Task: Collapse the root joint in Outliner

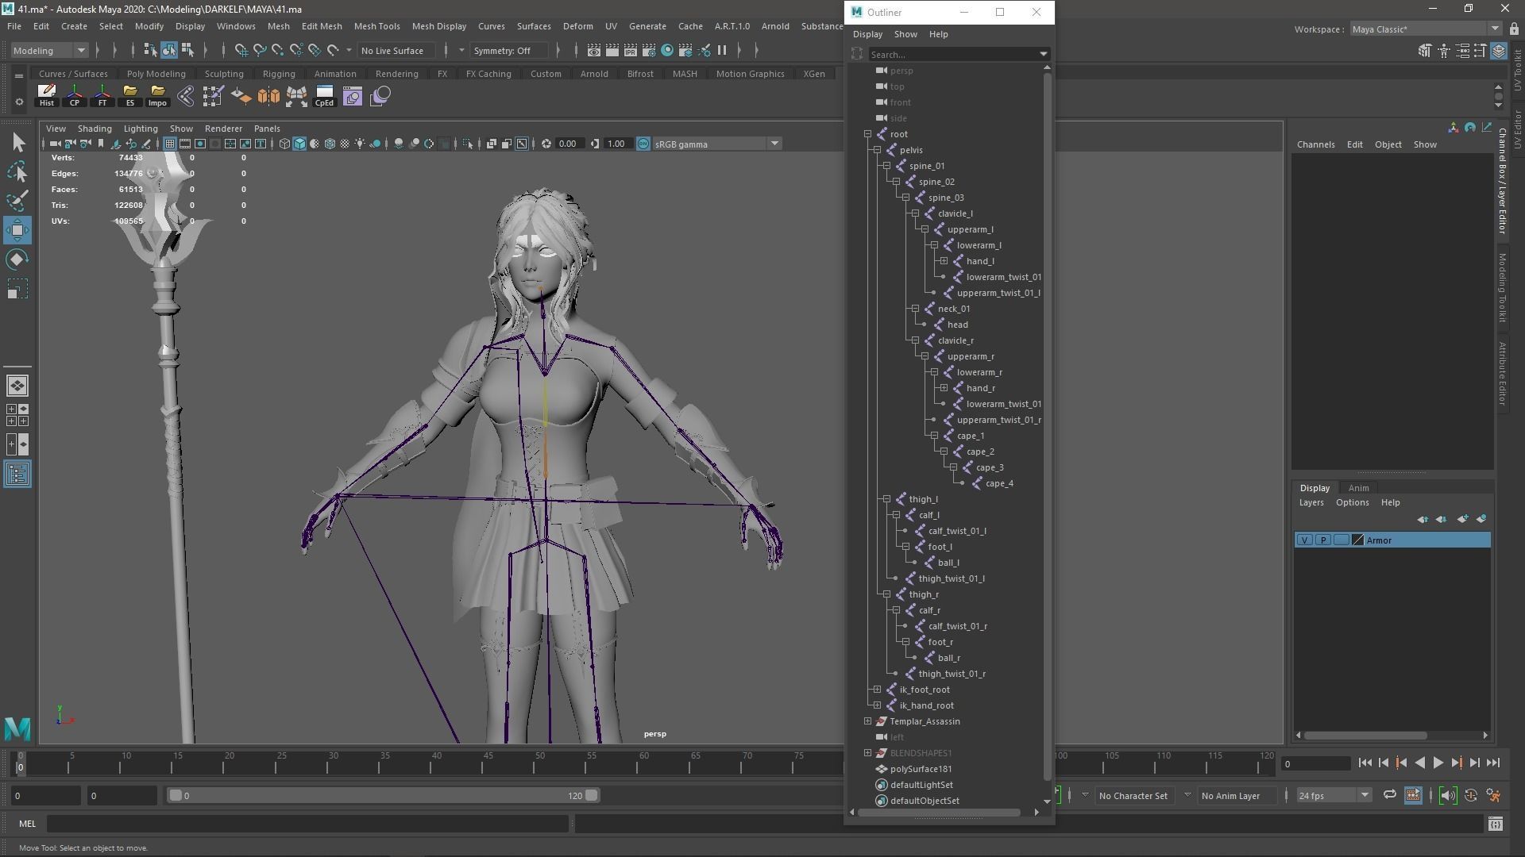Action: coord(867,134)
